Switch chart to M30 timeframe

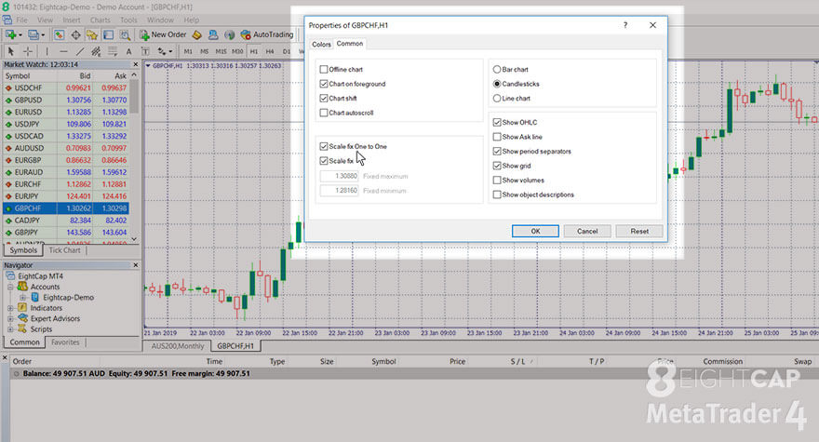coord(237,51)
